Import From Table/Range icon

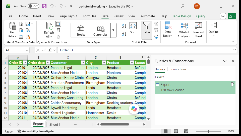pos(21,37)
